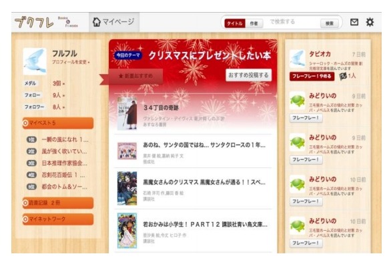Click フレーフレー！ on the last みどりいの post
This screenshot has width=391, height=266.
(x=306, y=243)
